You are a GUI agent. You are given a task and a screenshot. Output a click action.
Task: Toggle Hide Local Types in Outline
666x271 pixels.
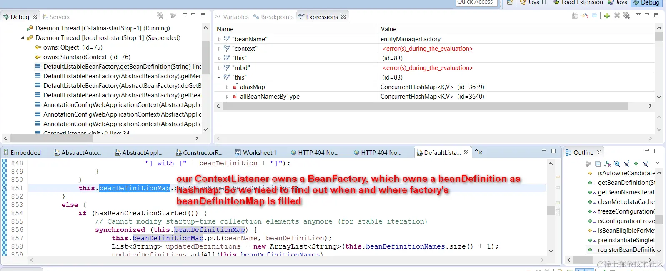click(646, 164)
